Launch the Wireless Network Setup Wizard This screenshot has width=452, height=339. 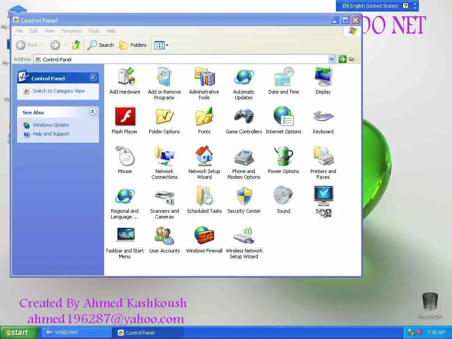pos(244,242)
